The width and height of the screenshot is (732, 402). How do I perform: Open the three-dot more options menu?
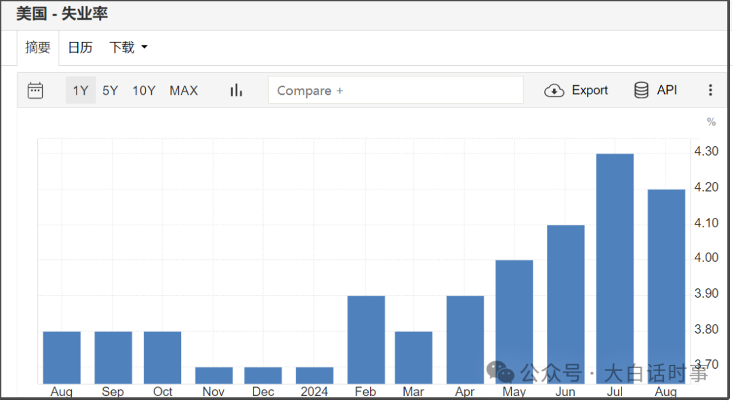click(x=710, y=90)
